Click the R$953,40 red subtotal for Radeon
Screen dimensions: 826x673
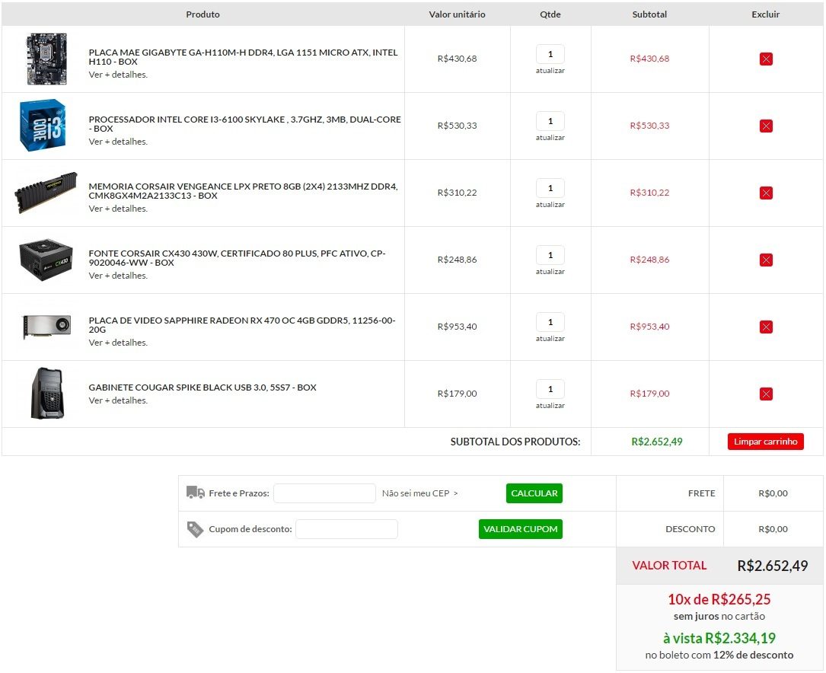pyautogui.click(x=649, y=327)
